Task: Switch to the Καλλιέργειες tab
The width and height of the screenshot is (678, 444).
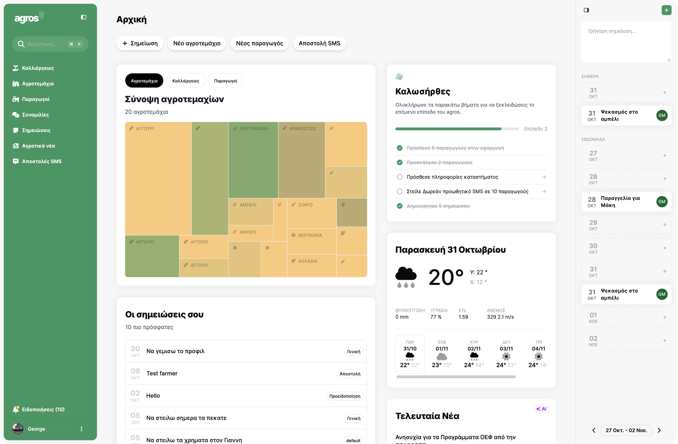Action: (x=186, y=81)
